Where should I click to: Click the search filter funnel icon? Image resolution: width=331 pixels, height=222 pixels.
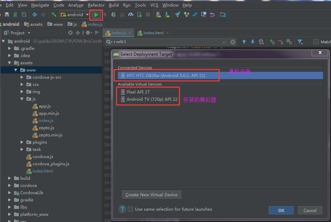[300, 42]
